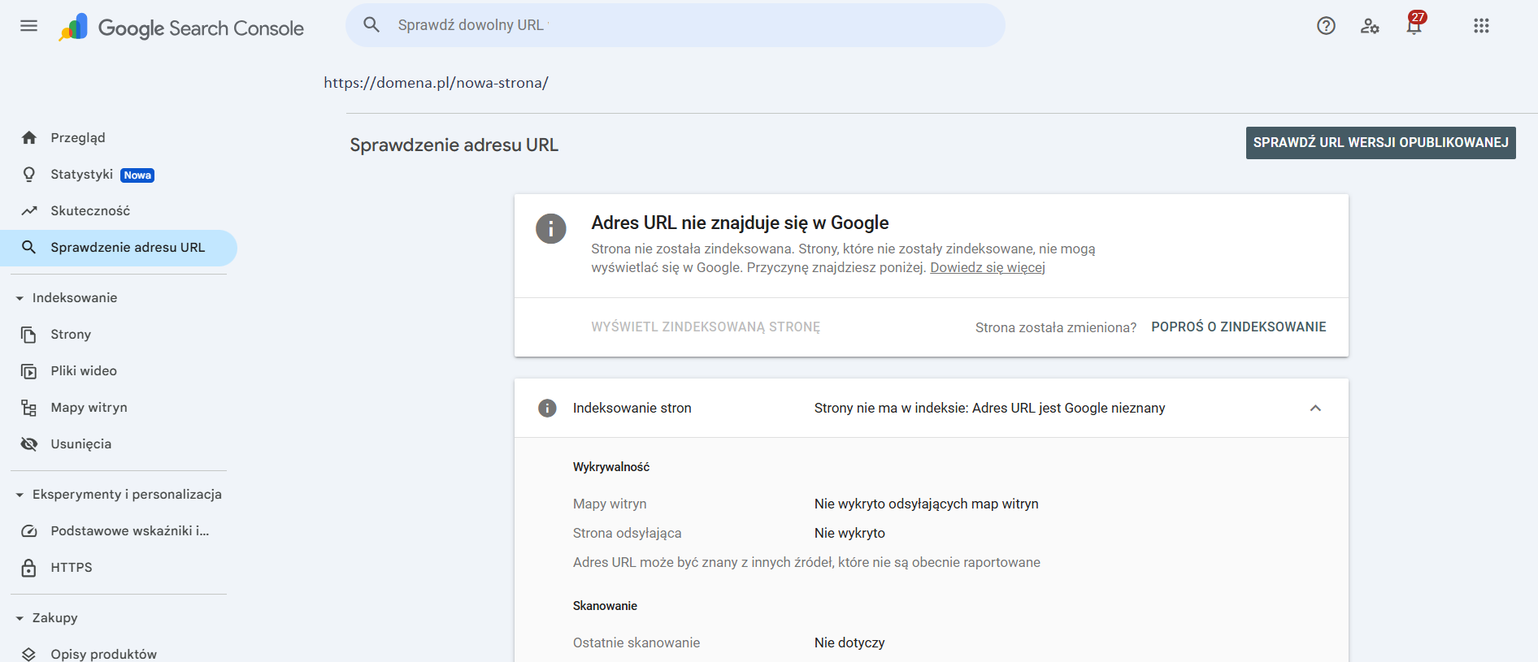
Task: Open the hamburger main menu
Action: 28,26
